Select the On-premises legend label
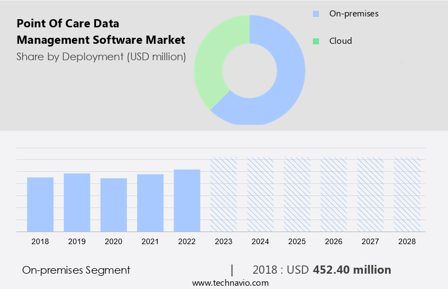 pos(354,14)
